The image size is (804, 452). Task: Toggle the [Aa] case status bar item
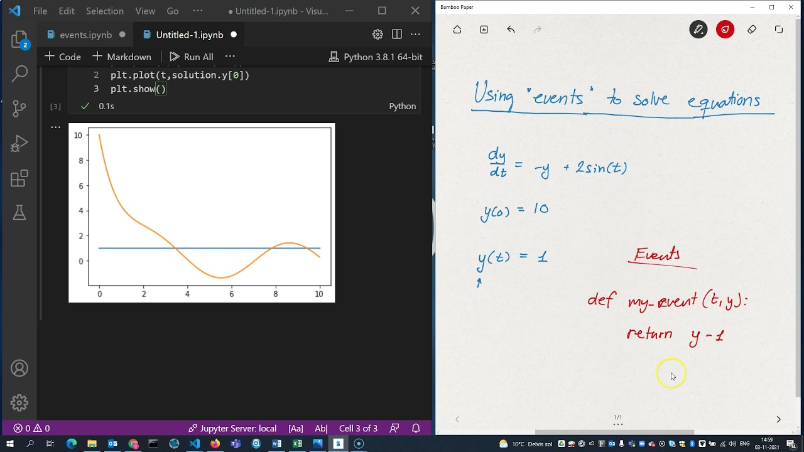296,428
